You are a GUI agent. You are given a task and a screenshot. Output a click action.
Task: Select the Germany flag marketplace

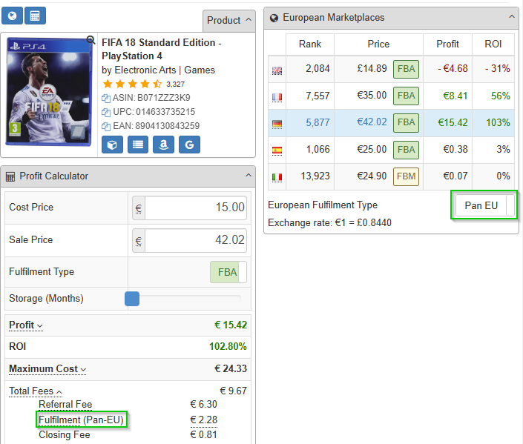[277, 124]
